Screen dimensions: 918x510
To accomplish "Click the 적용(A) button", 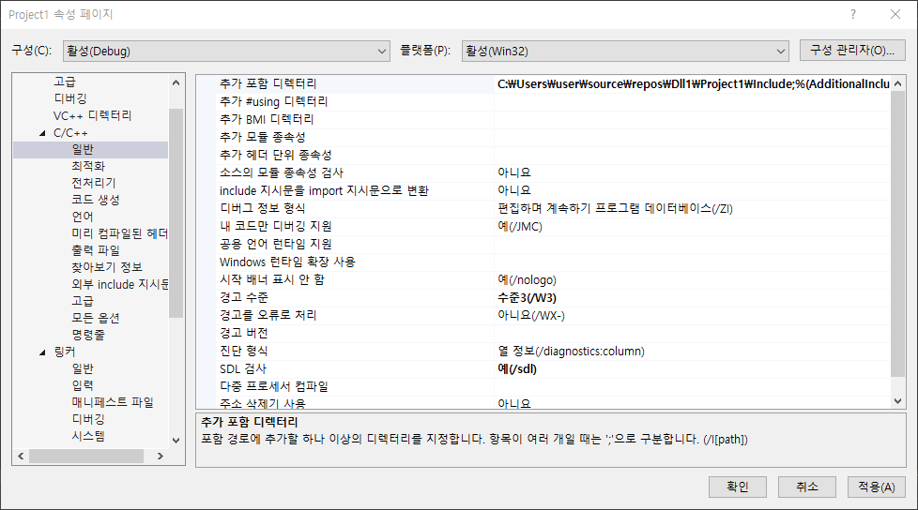I will click(x=877, y=487).
